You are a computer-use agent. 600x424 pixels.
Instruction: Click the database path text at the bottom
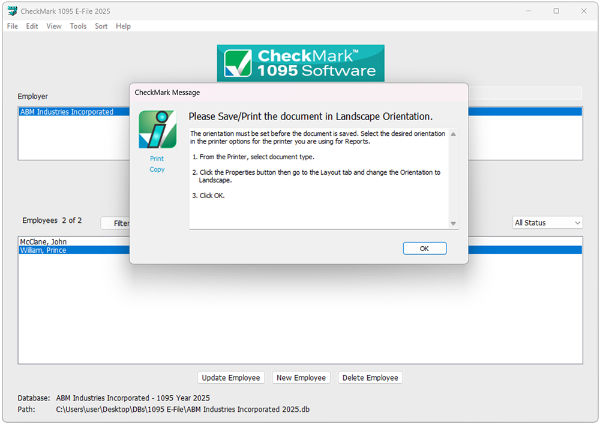coord(182,409)
